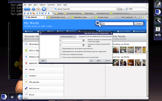Open the Portsnap (Default) combo box
Image resolution: width=162 pixels, height=101 pixels.
[68, 37]
